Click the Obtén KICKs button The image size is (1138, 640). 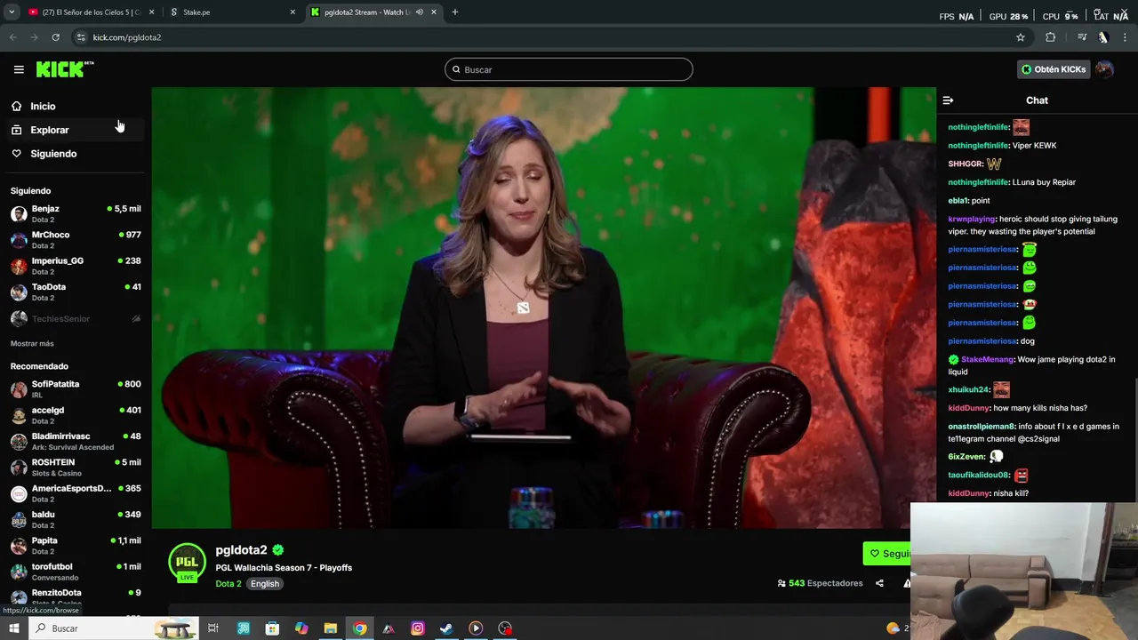(x=1054, y=69)
